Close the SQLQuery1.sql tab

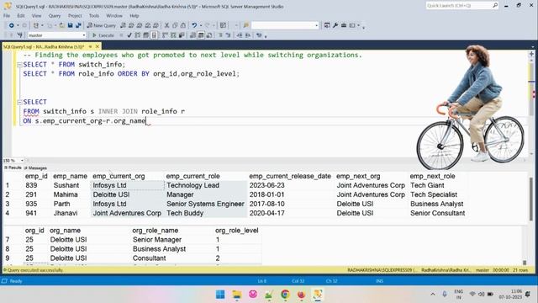point(98,46)
